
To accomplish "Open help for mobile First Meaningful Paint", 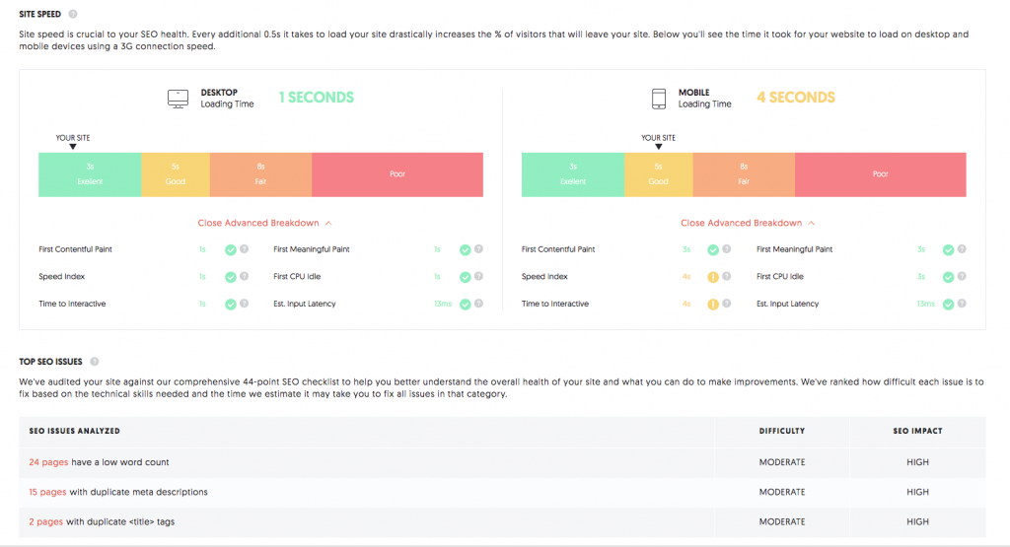I will pos(962,249).
